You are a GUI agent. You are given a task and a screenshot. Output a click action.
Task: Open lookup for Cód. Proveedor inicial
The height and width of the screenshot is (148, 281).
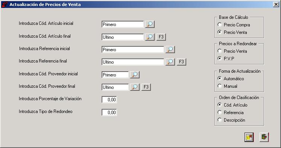tap(135, 75)
